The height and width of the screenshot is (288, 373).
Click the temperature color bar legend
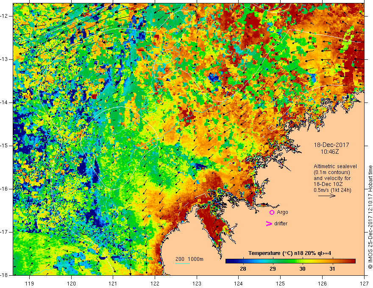coord(290,261)
